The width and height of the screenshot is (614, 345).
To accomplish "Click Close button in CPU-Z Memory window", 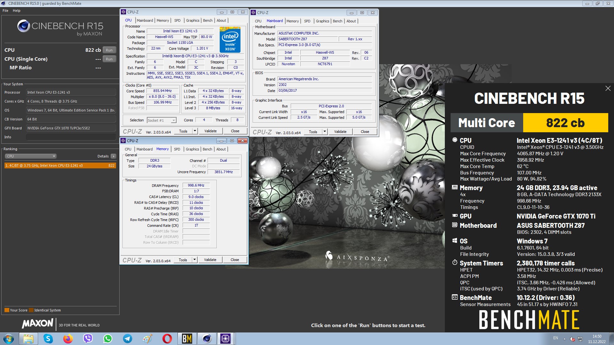I will pyautogui.click(x=235, y=260).
